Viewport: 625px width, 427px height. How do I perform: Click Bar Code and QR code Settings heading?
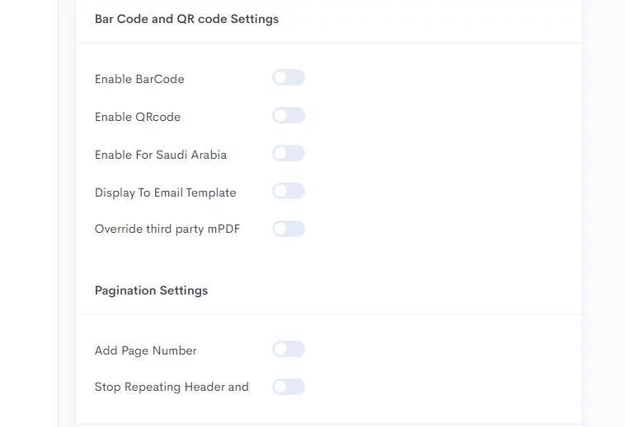pos(186,19)
